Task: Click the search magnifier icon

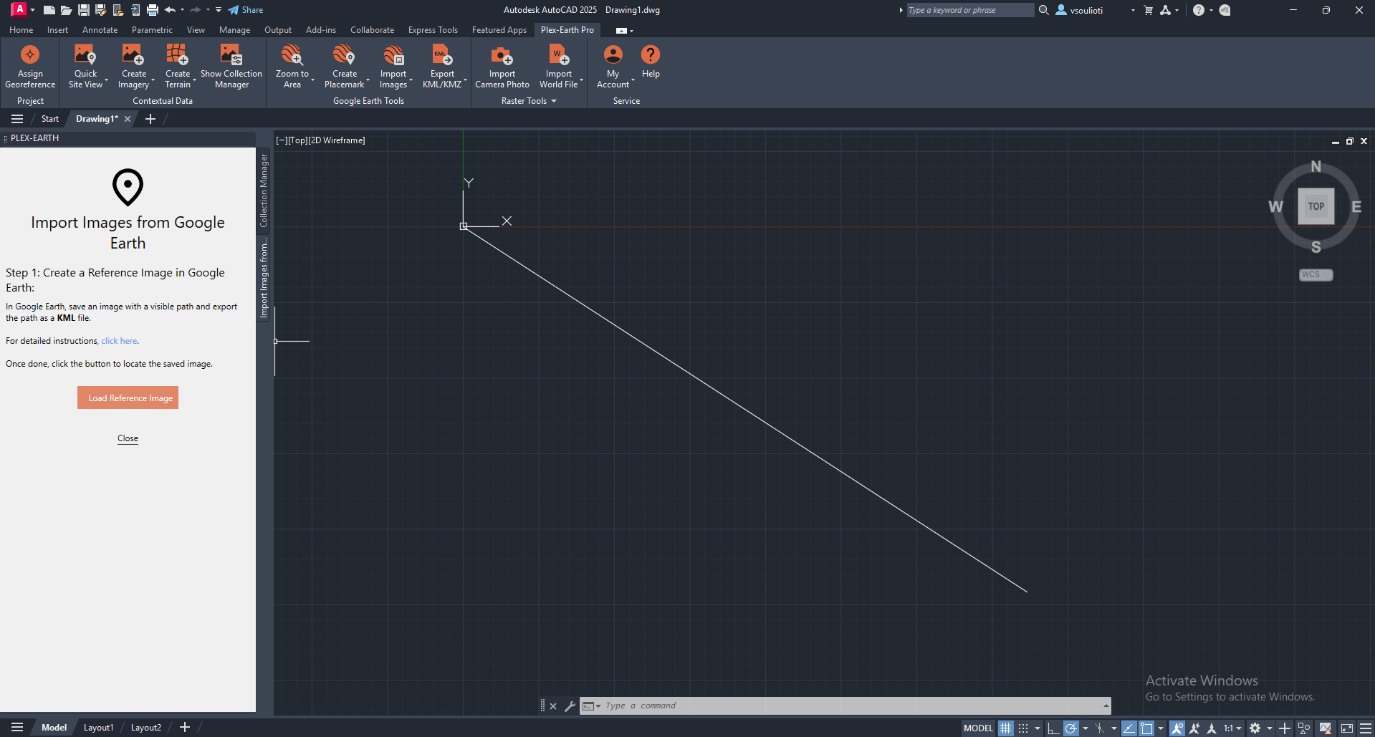Action: [1044, 10]
